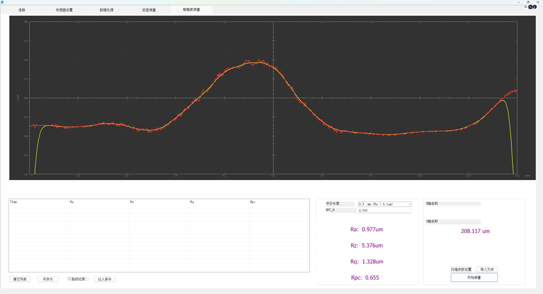Select the 粗糙度测量 tab

tap(191, 10)
